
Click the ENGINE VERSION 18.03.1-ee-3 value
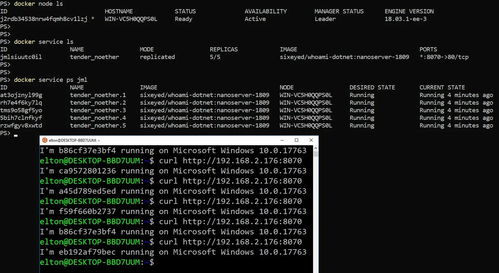(x=406, y=19)
